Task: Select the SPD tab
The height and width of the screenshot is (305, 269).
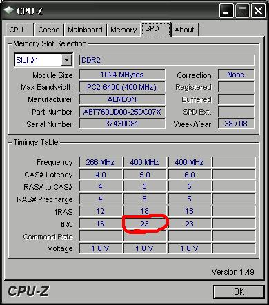Action: 156,29
